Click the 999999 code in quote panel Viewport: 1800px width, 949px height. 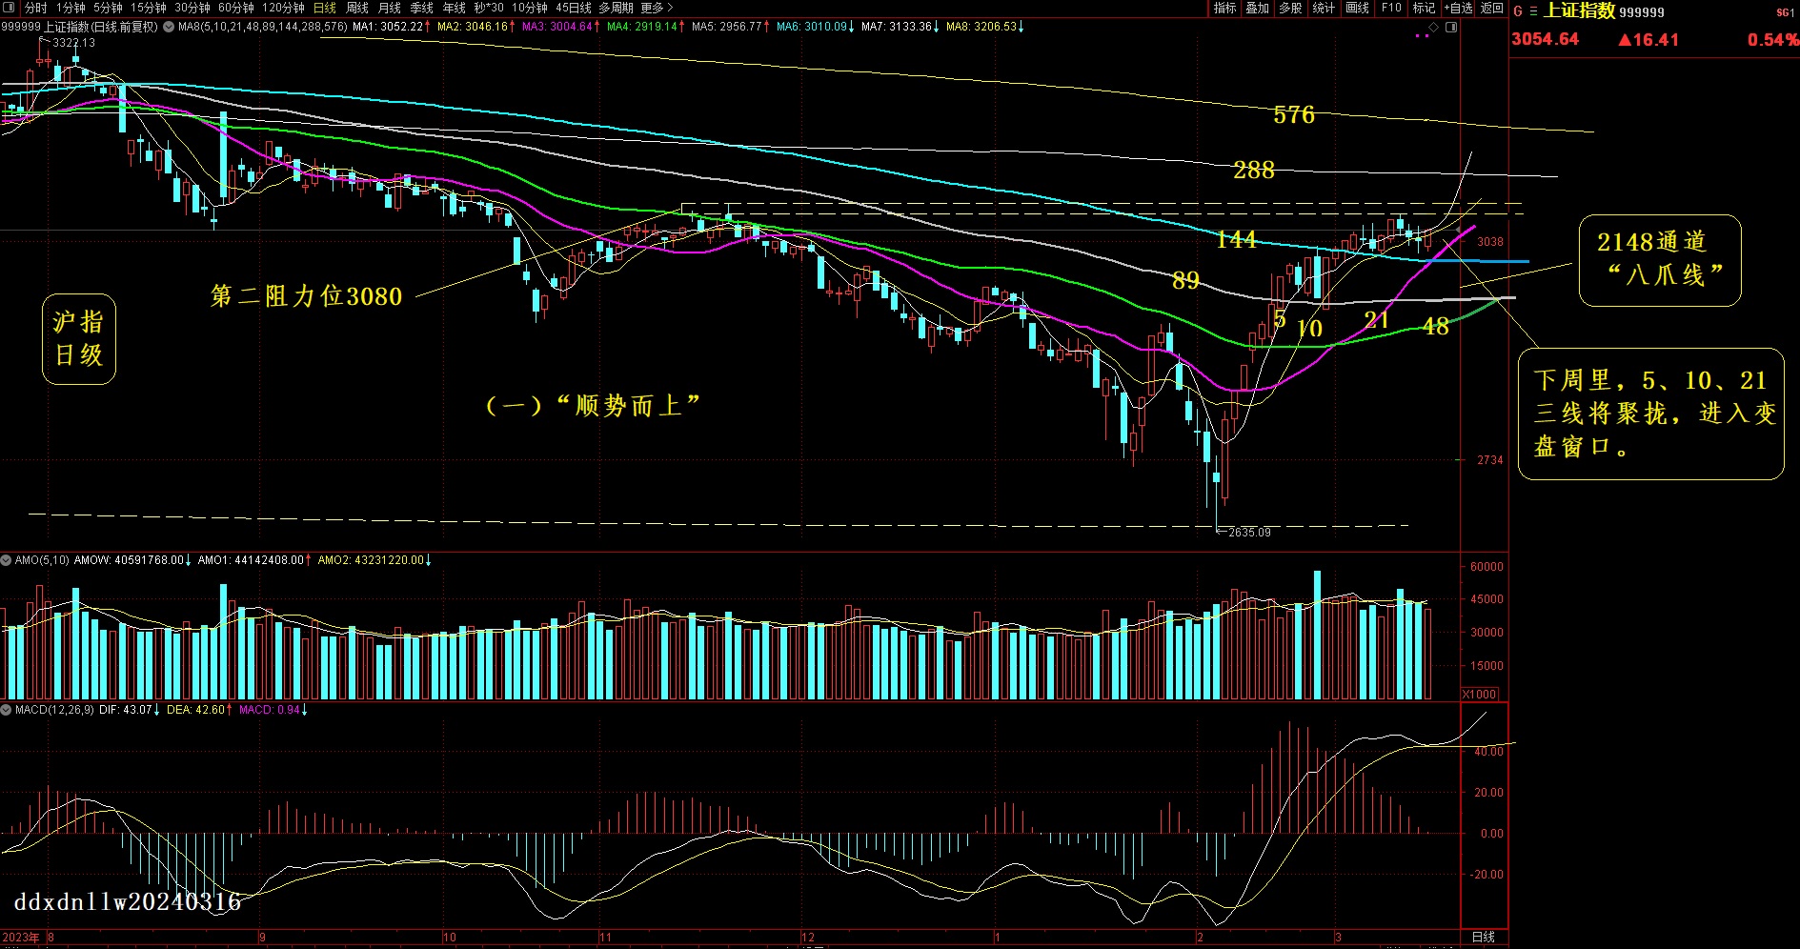point(1642,12)
